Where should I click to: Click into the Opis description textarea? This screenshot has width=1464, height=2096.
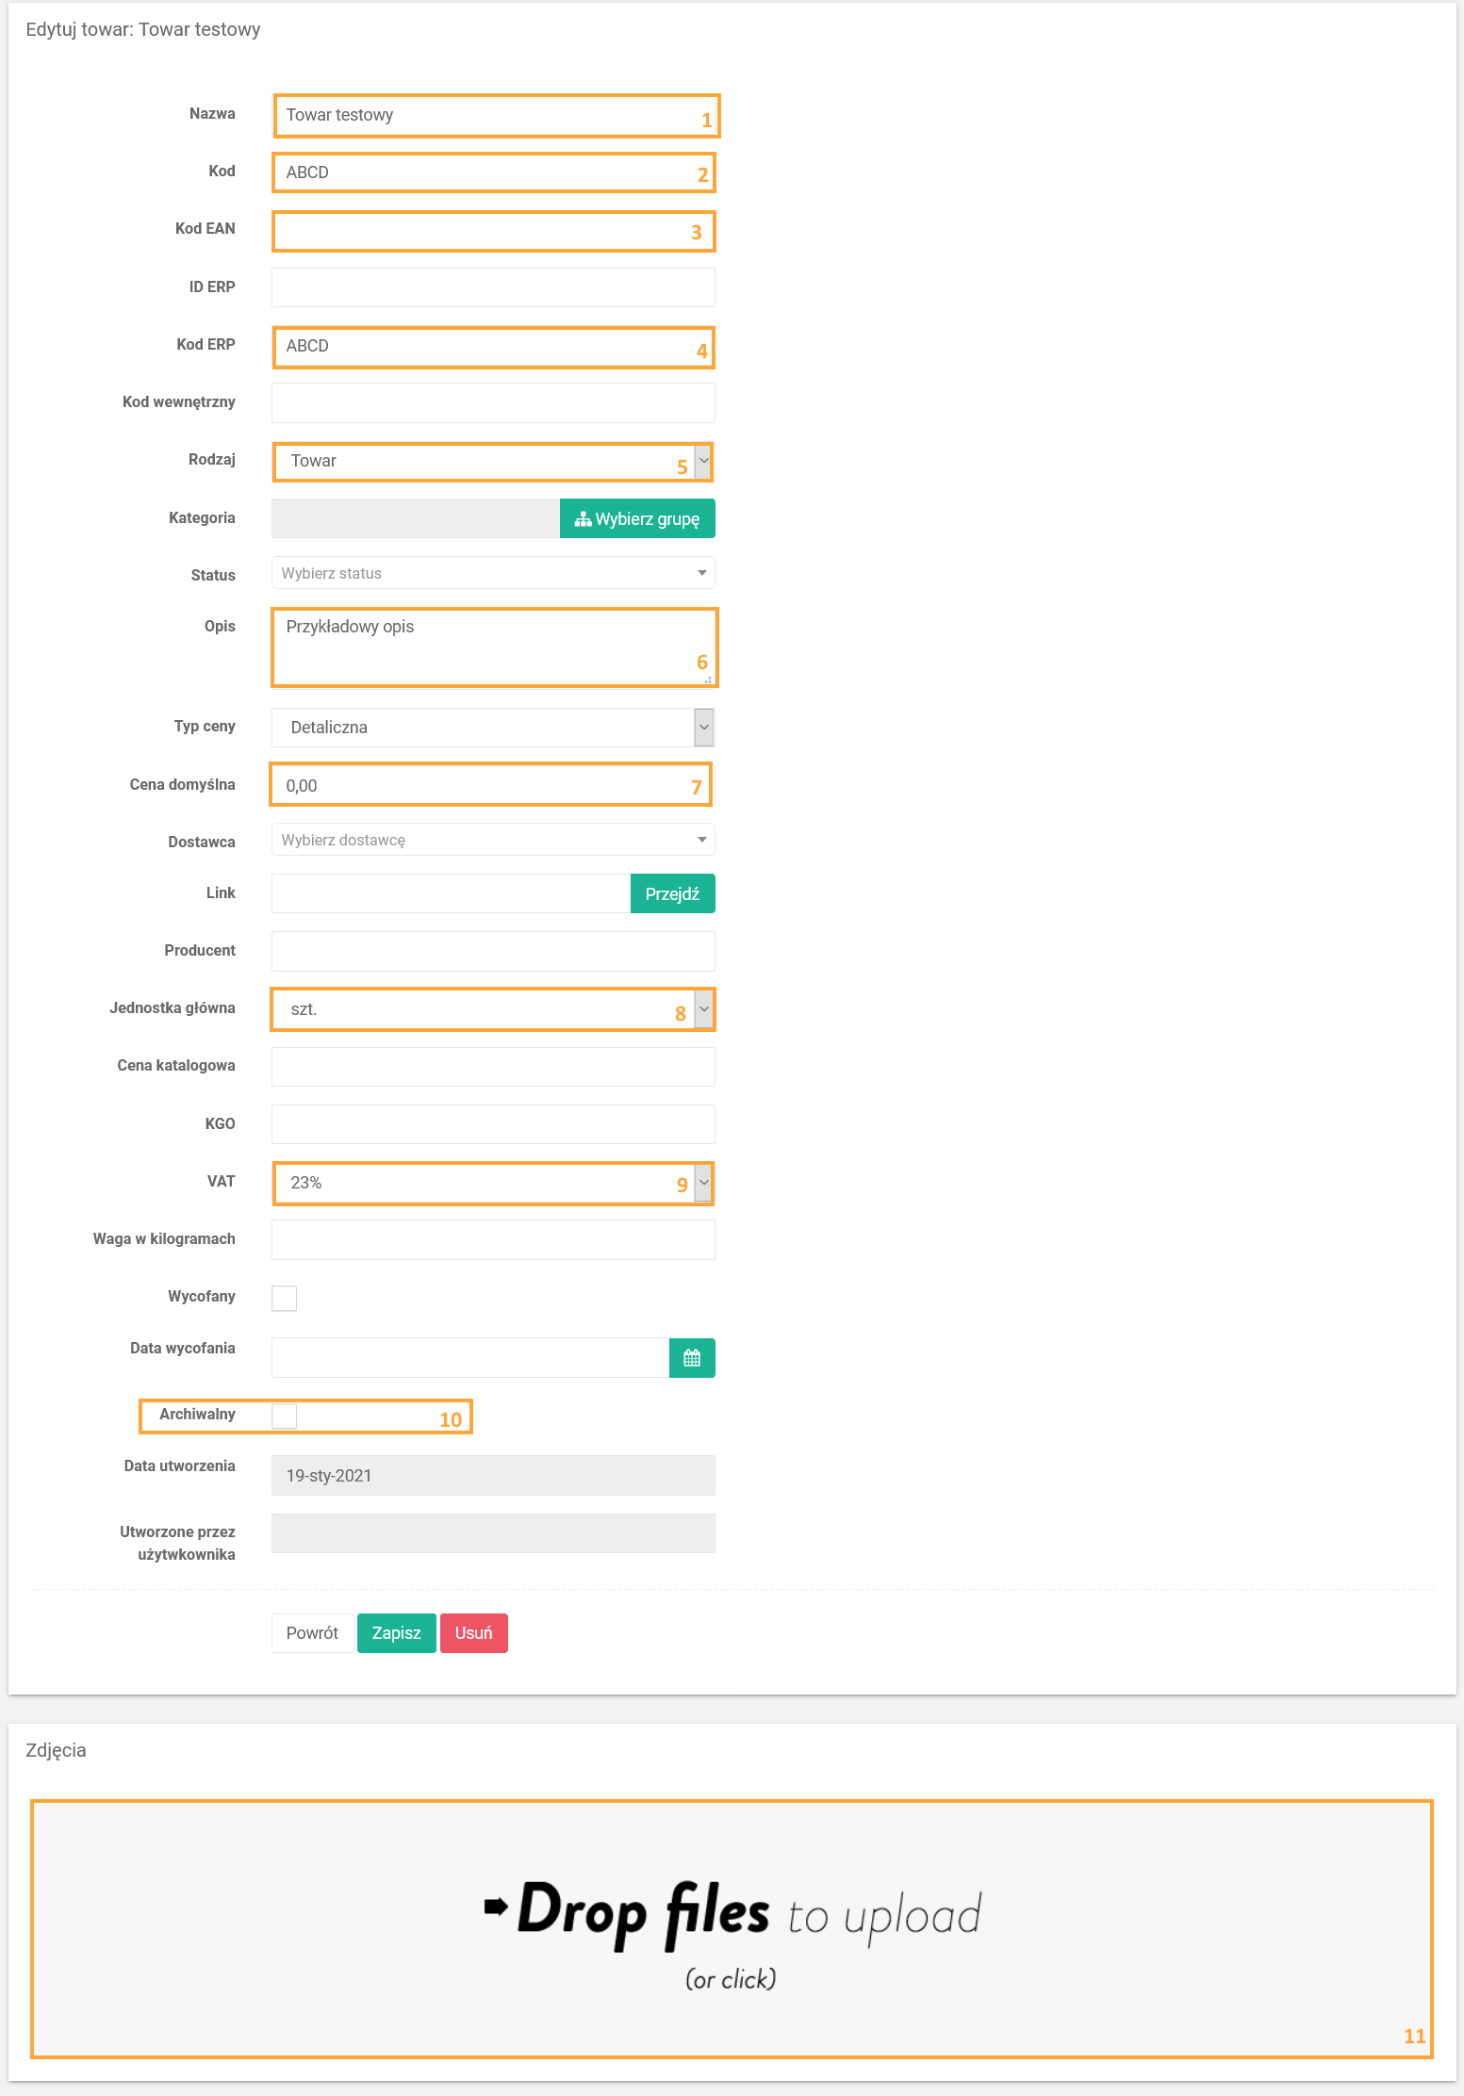pos(490,647)
